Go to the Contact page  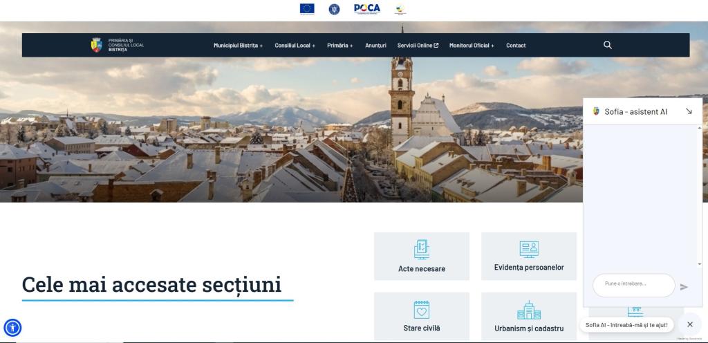tap(516, 46)
